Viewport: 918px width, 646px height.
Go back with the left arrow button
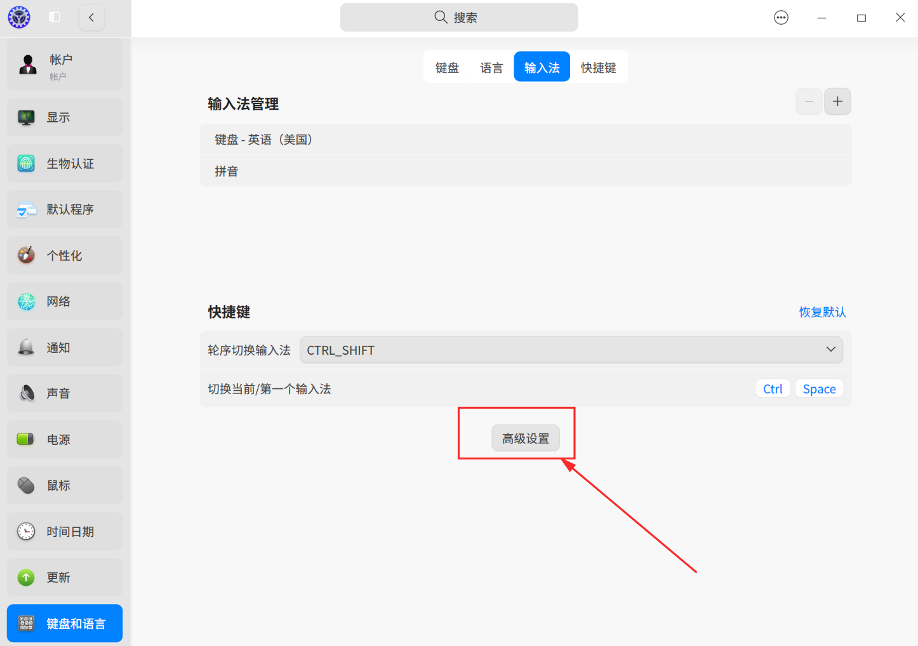[x=91, y=17]
